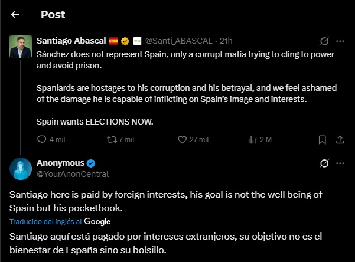Like the post with 27 mil likes

[x=183, y=140]
